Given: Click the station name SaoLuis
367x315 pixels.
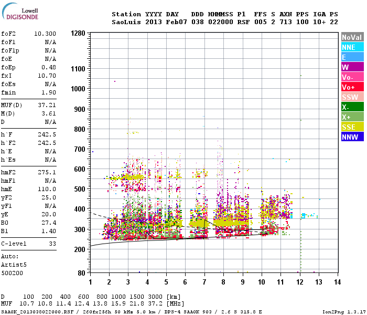Looking at the screenshot, I should (x=126, y=22).
